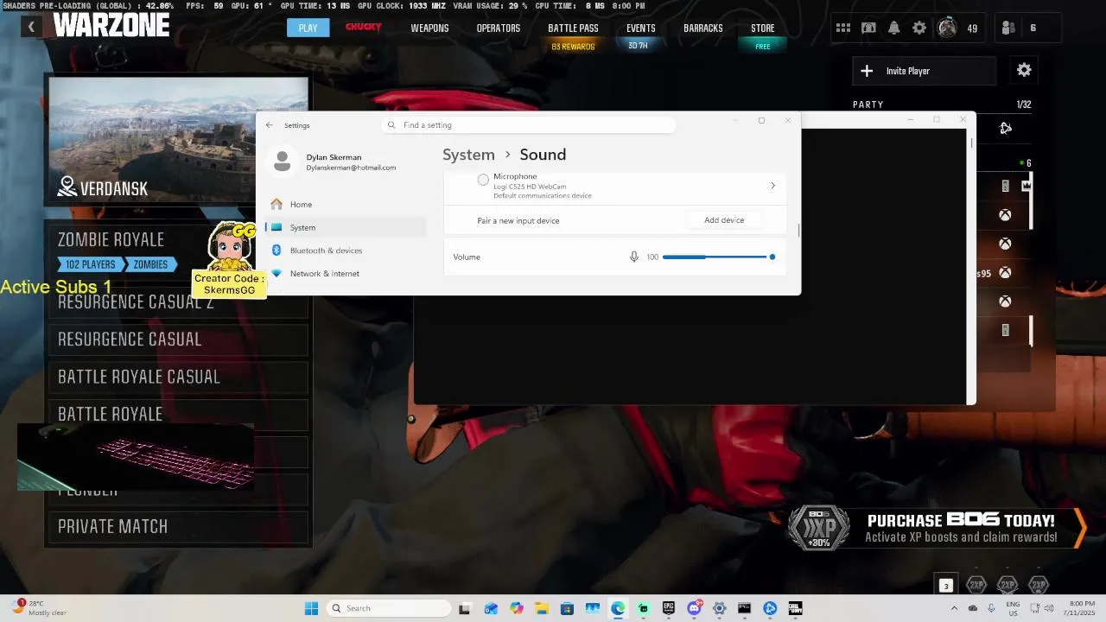This screenshot has width=1106, height=622.
Task: Select the PRIVATE MATCH mode
Action: pos(176,527)
